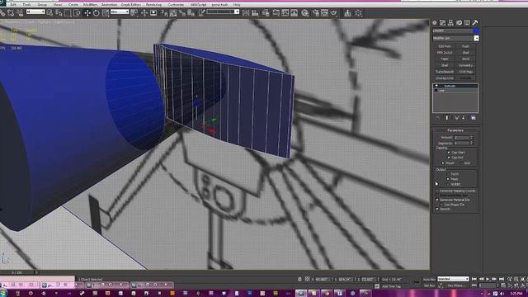Toggle the Percent Snap icon
Image resolution: width=528 pixels, height=297 pixels.
click(182, 13)
